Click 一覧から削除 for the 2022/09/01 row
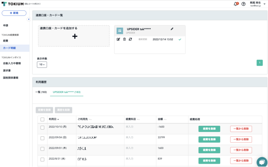The image size is (268, 167). (241, 150)
